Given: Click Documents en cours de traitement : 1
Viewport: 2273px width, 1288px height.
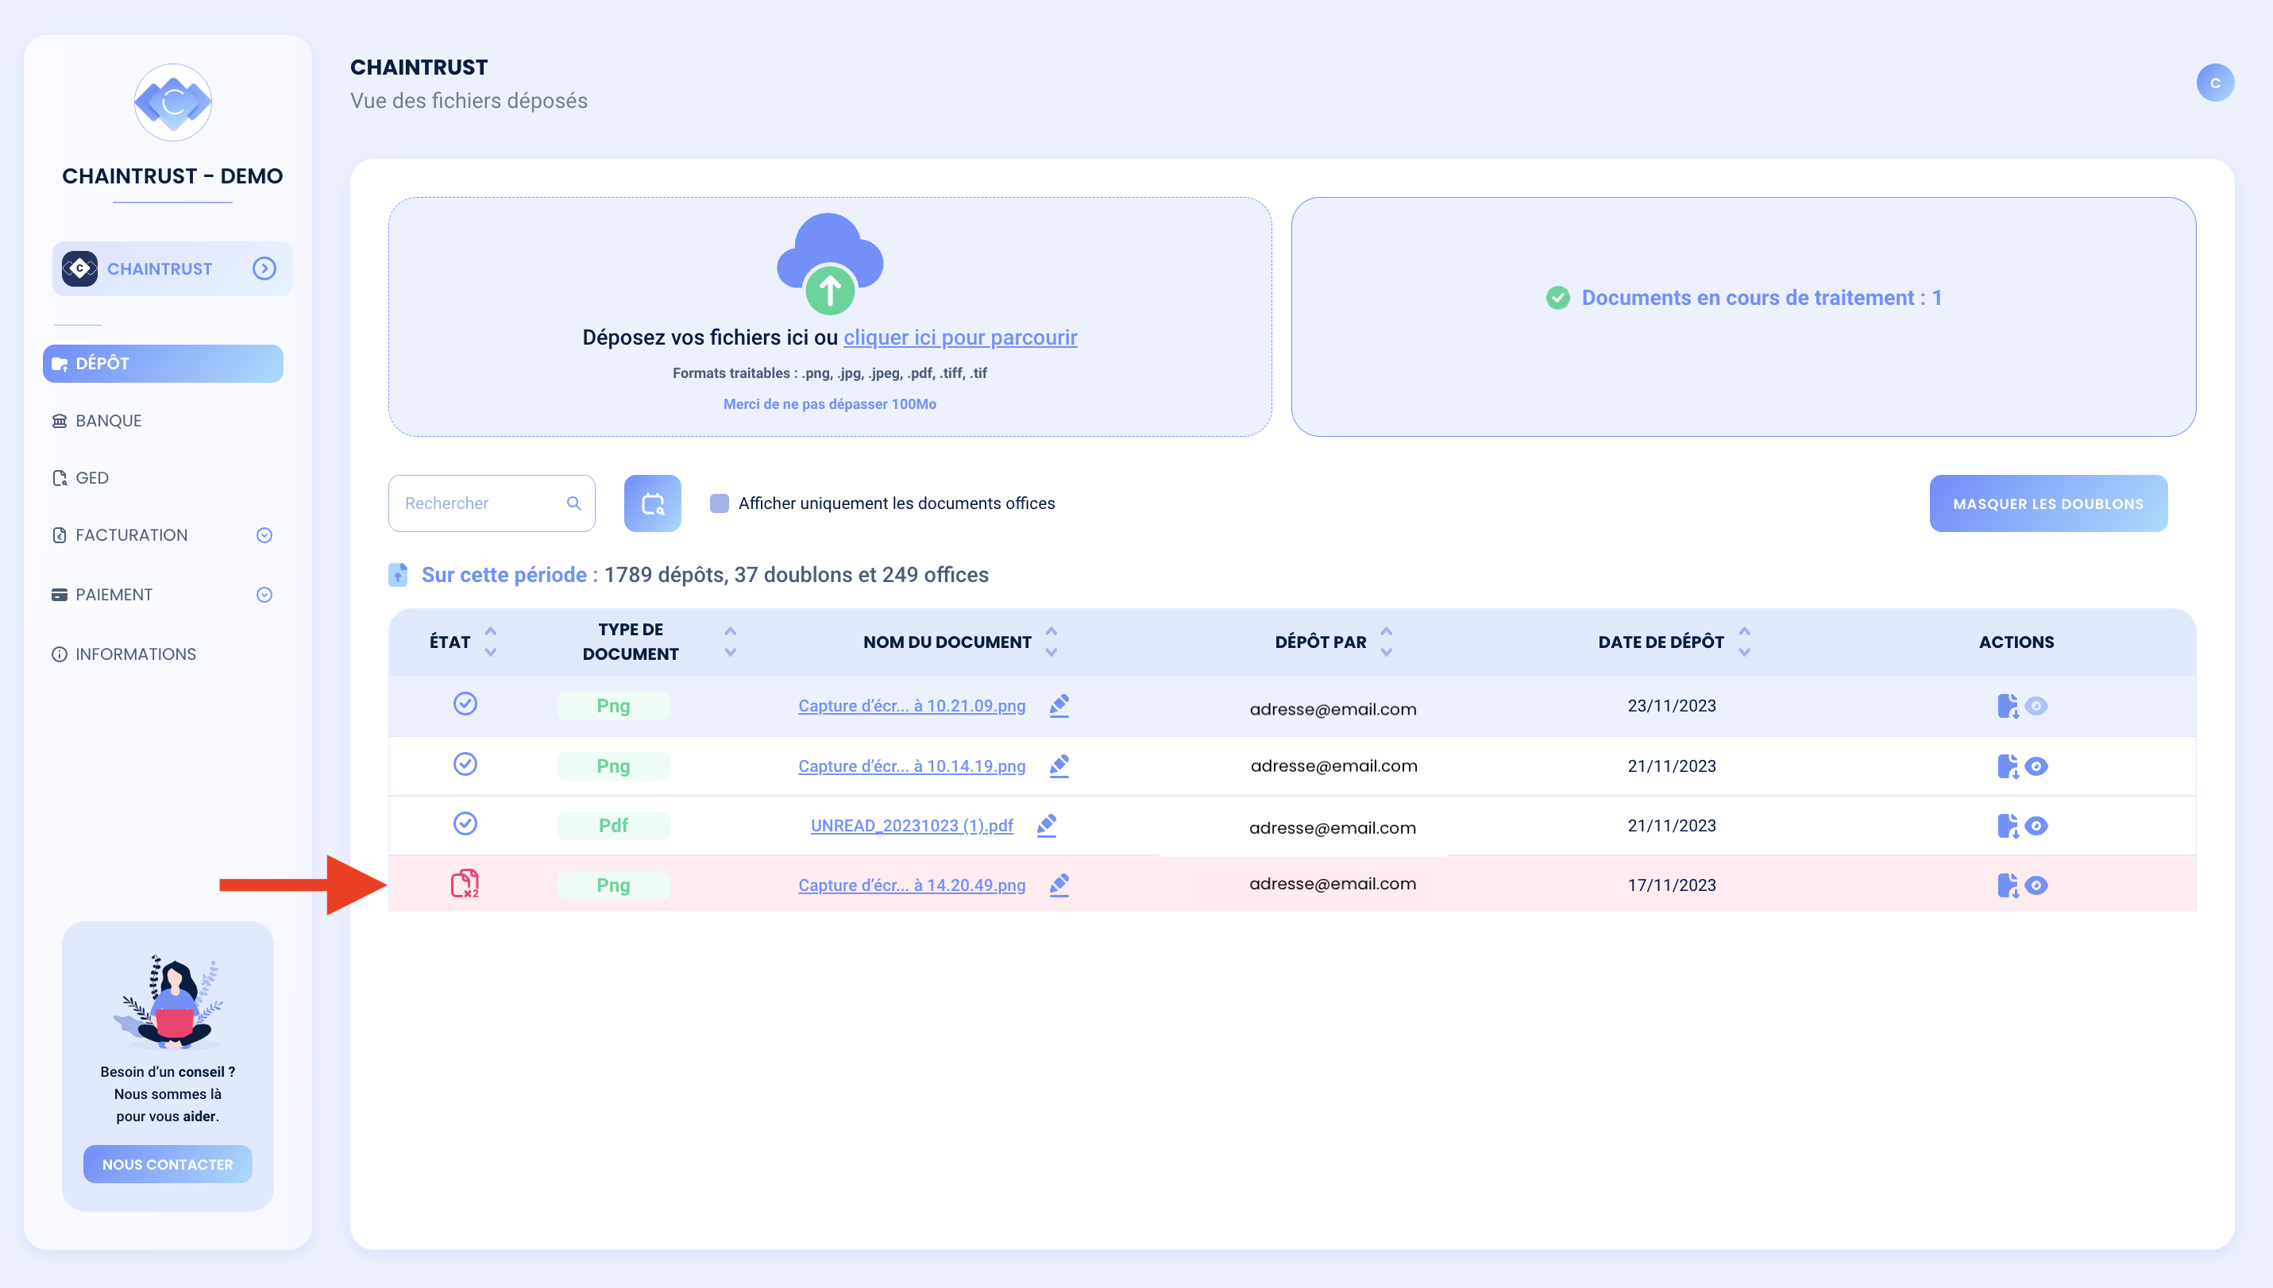Looking at the screenshot, I should click(x=1761, y=298).
